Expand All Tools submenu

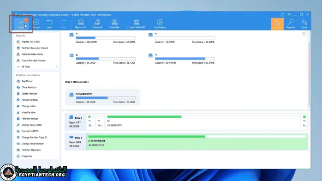[36, 67]
